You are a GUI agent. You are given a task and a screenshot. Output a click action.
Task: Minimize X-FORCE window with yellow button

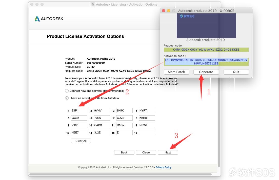tap(169, 11)
